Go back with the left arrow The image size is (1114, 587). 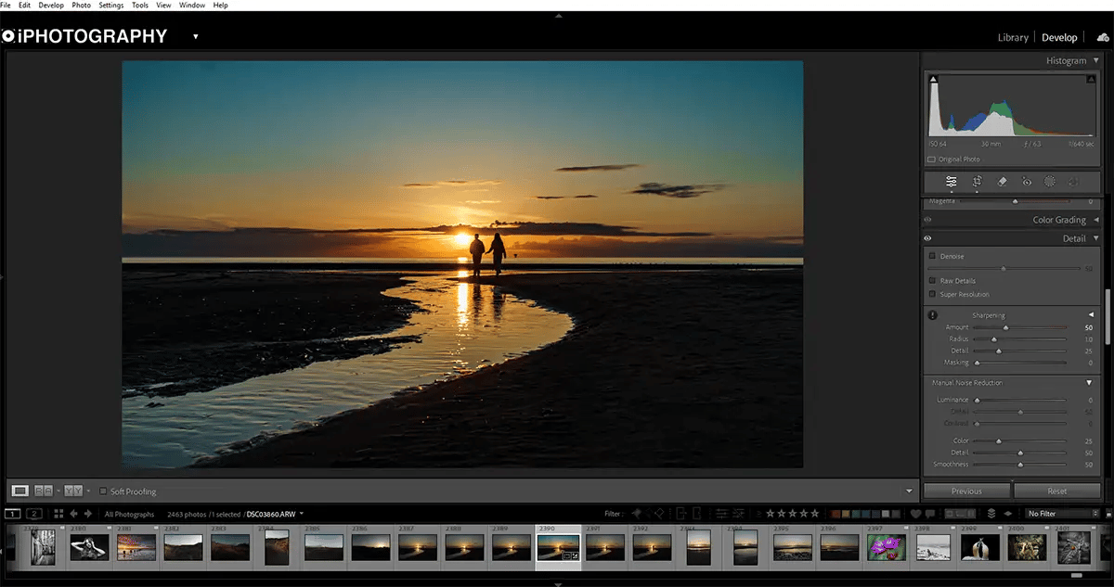pyautogui.click(x=73, y=514)
